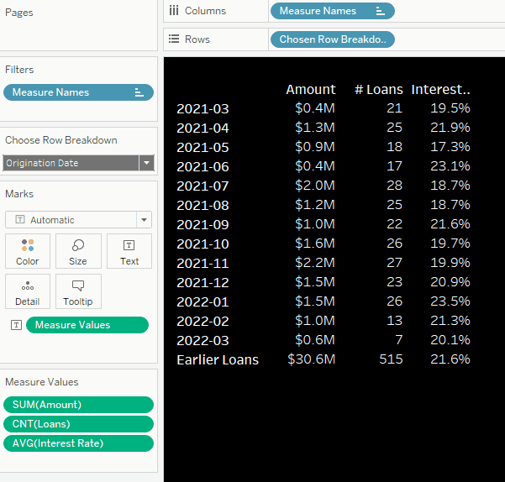Select the CNT(Loans) pill

78,424
